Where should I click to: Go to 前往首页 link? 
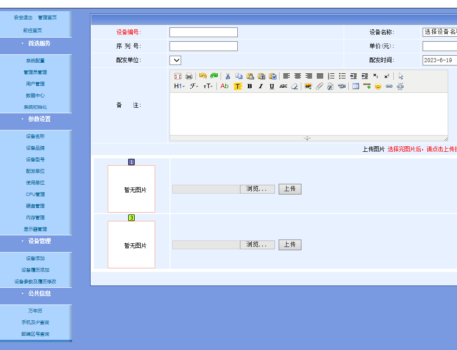click(x=33, y=30)
